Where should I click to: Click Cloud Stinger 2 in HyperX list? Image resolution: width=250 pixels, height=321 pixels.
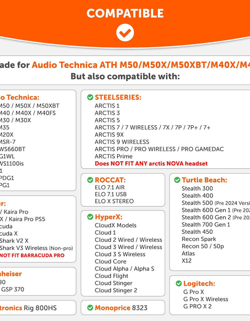tap(116, 290)
